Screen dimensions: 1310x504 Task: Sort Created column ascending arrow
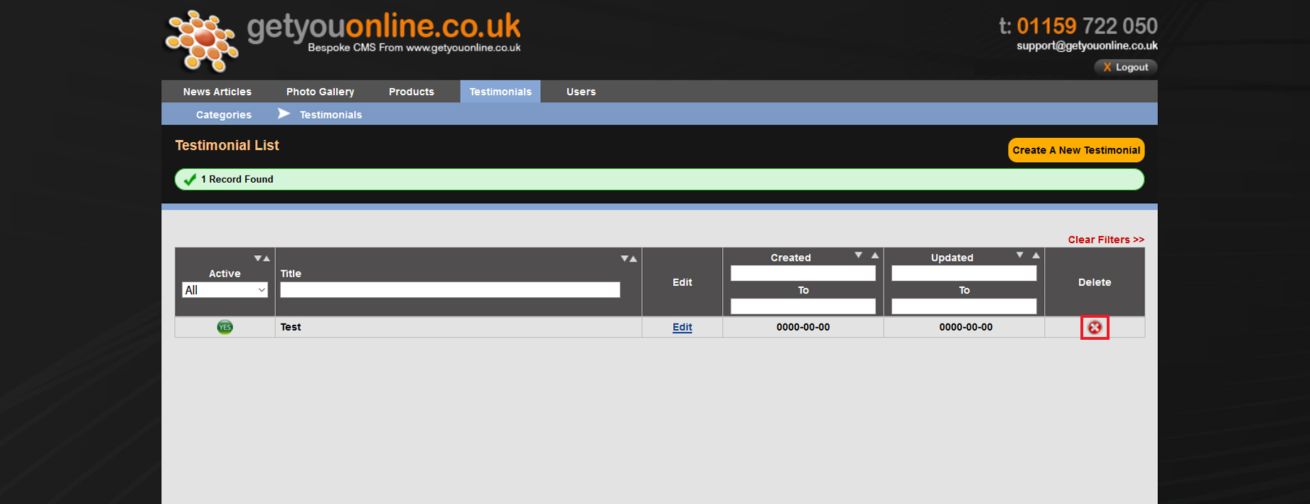point(875,254)
